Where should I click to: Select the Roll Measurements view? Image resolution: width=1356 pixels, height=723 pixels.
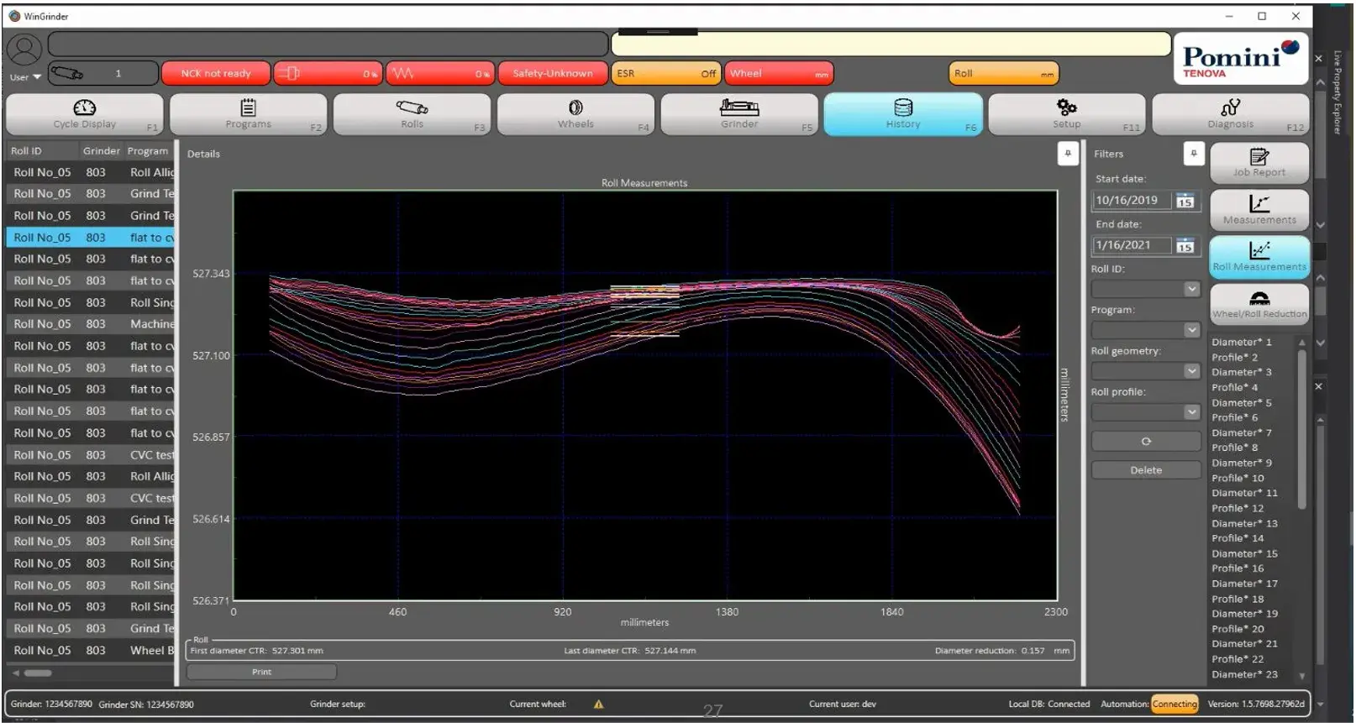point(1259,257)
